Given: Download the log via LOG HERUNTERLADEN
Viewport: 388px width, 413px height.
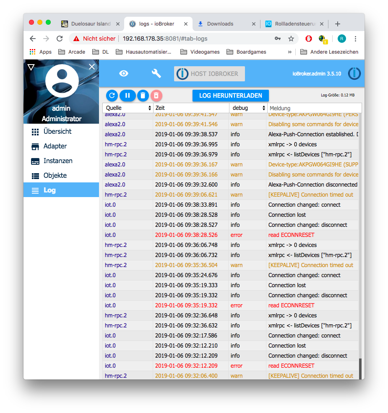Looking at the screenshot, I should [x=231, y=96].
